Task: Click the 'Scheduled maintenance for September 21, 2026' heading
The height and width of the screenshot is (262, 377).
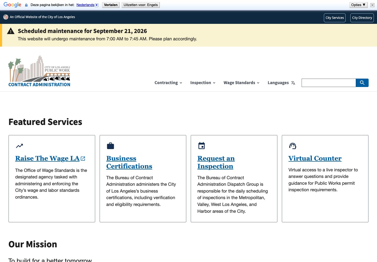Action: click(x=82, y=31)
